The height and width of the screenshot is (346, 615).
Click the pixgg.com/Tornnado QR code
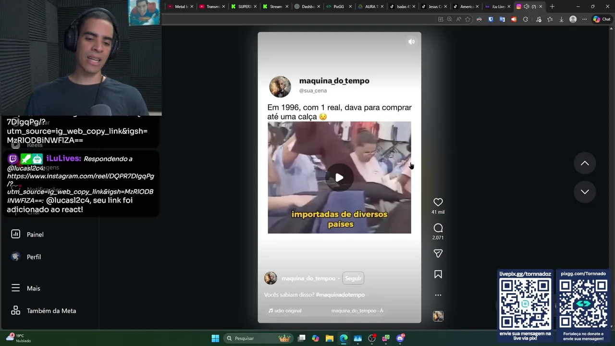coord(583,304)
